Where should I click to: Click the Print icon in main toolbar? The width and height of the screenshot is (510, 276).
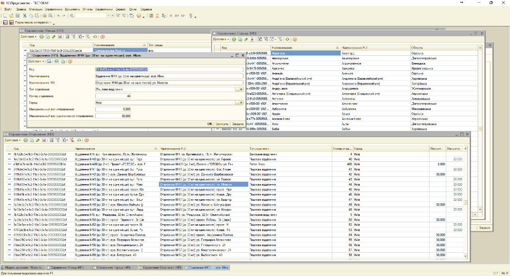pyautogui.click(x=45, y=16)
